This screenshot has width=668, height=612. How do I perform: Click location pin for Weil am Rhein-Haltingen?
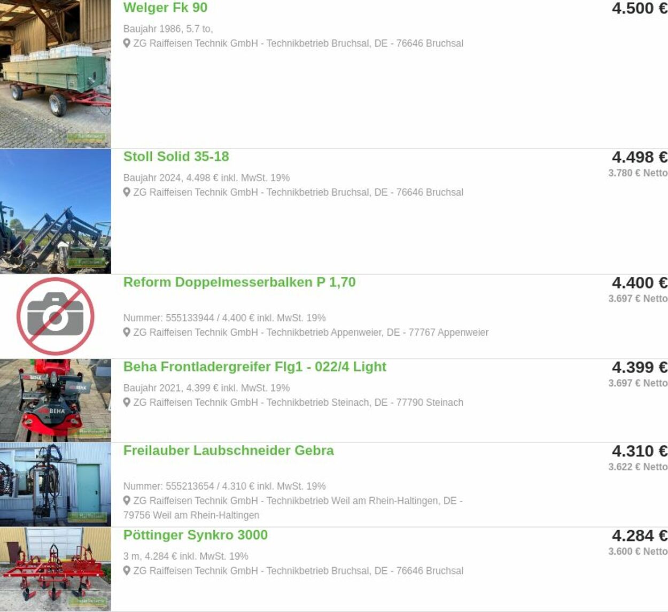tap(127, 500)
